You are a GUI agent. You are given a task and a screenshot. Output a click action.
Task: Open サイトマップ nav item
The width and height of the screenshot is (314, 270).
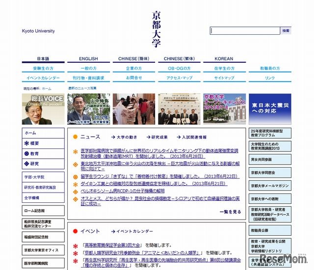click(225, 78)
